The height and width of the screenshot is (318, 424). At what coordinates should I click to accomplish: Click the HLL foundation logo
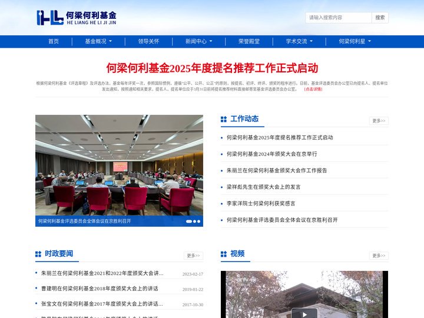77,18
